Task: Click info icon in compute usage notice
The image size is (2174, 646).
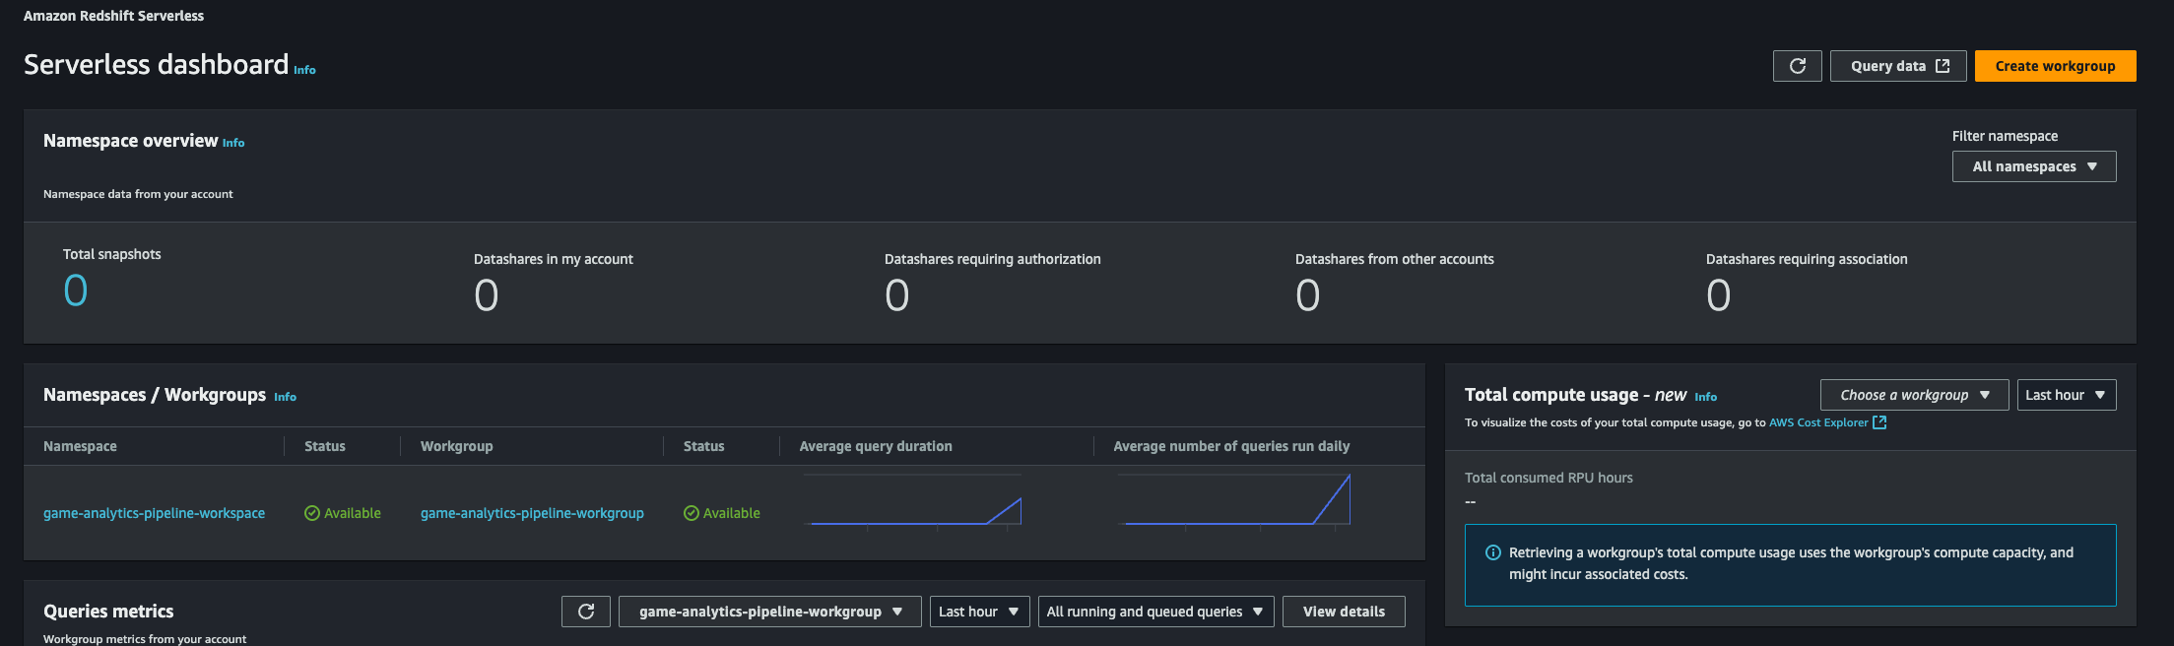Action: coord(1493,552)
